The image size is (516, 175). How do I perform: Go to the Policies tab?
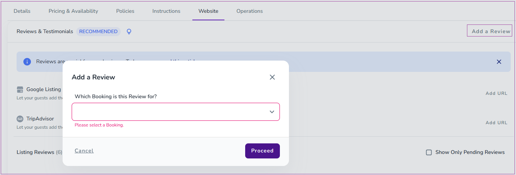pos(125,11)
